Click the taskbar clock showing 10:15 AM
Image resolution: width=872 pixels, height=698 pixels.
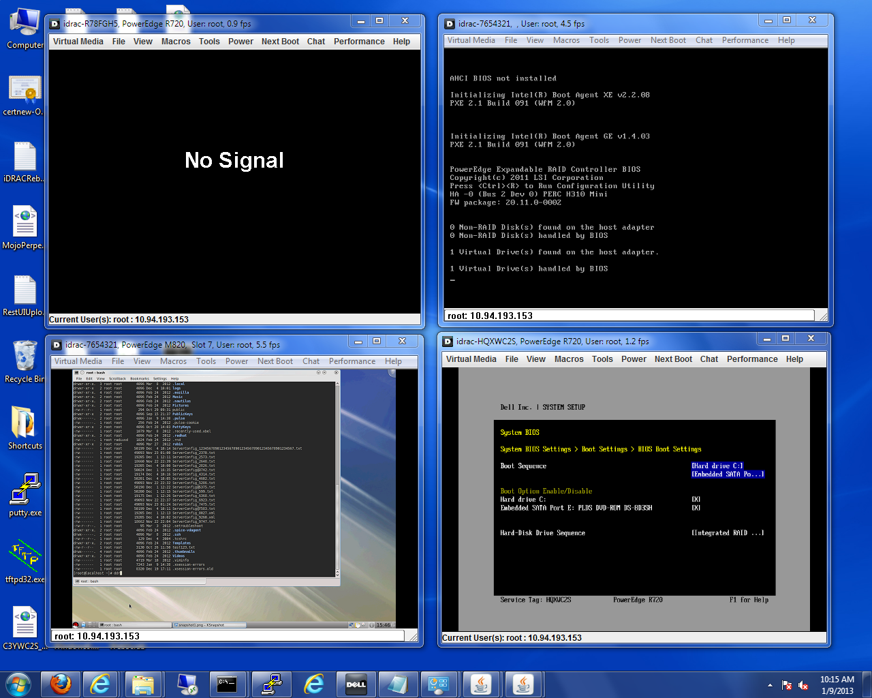click(837, 684)
